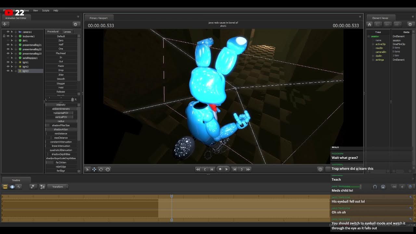Screen dimensions: 416x234
Task: Collapse the session tree node
Action: click(x=369, y=36)
